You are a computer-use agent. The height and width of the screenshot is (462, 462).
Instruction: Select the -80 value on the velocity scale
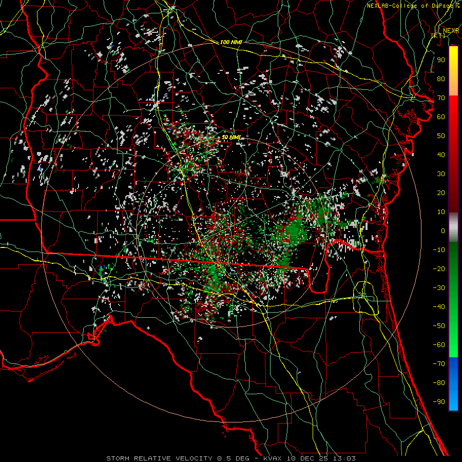pyautogui.click(x=439, y=383)
